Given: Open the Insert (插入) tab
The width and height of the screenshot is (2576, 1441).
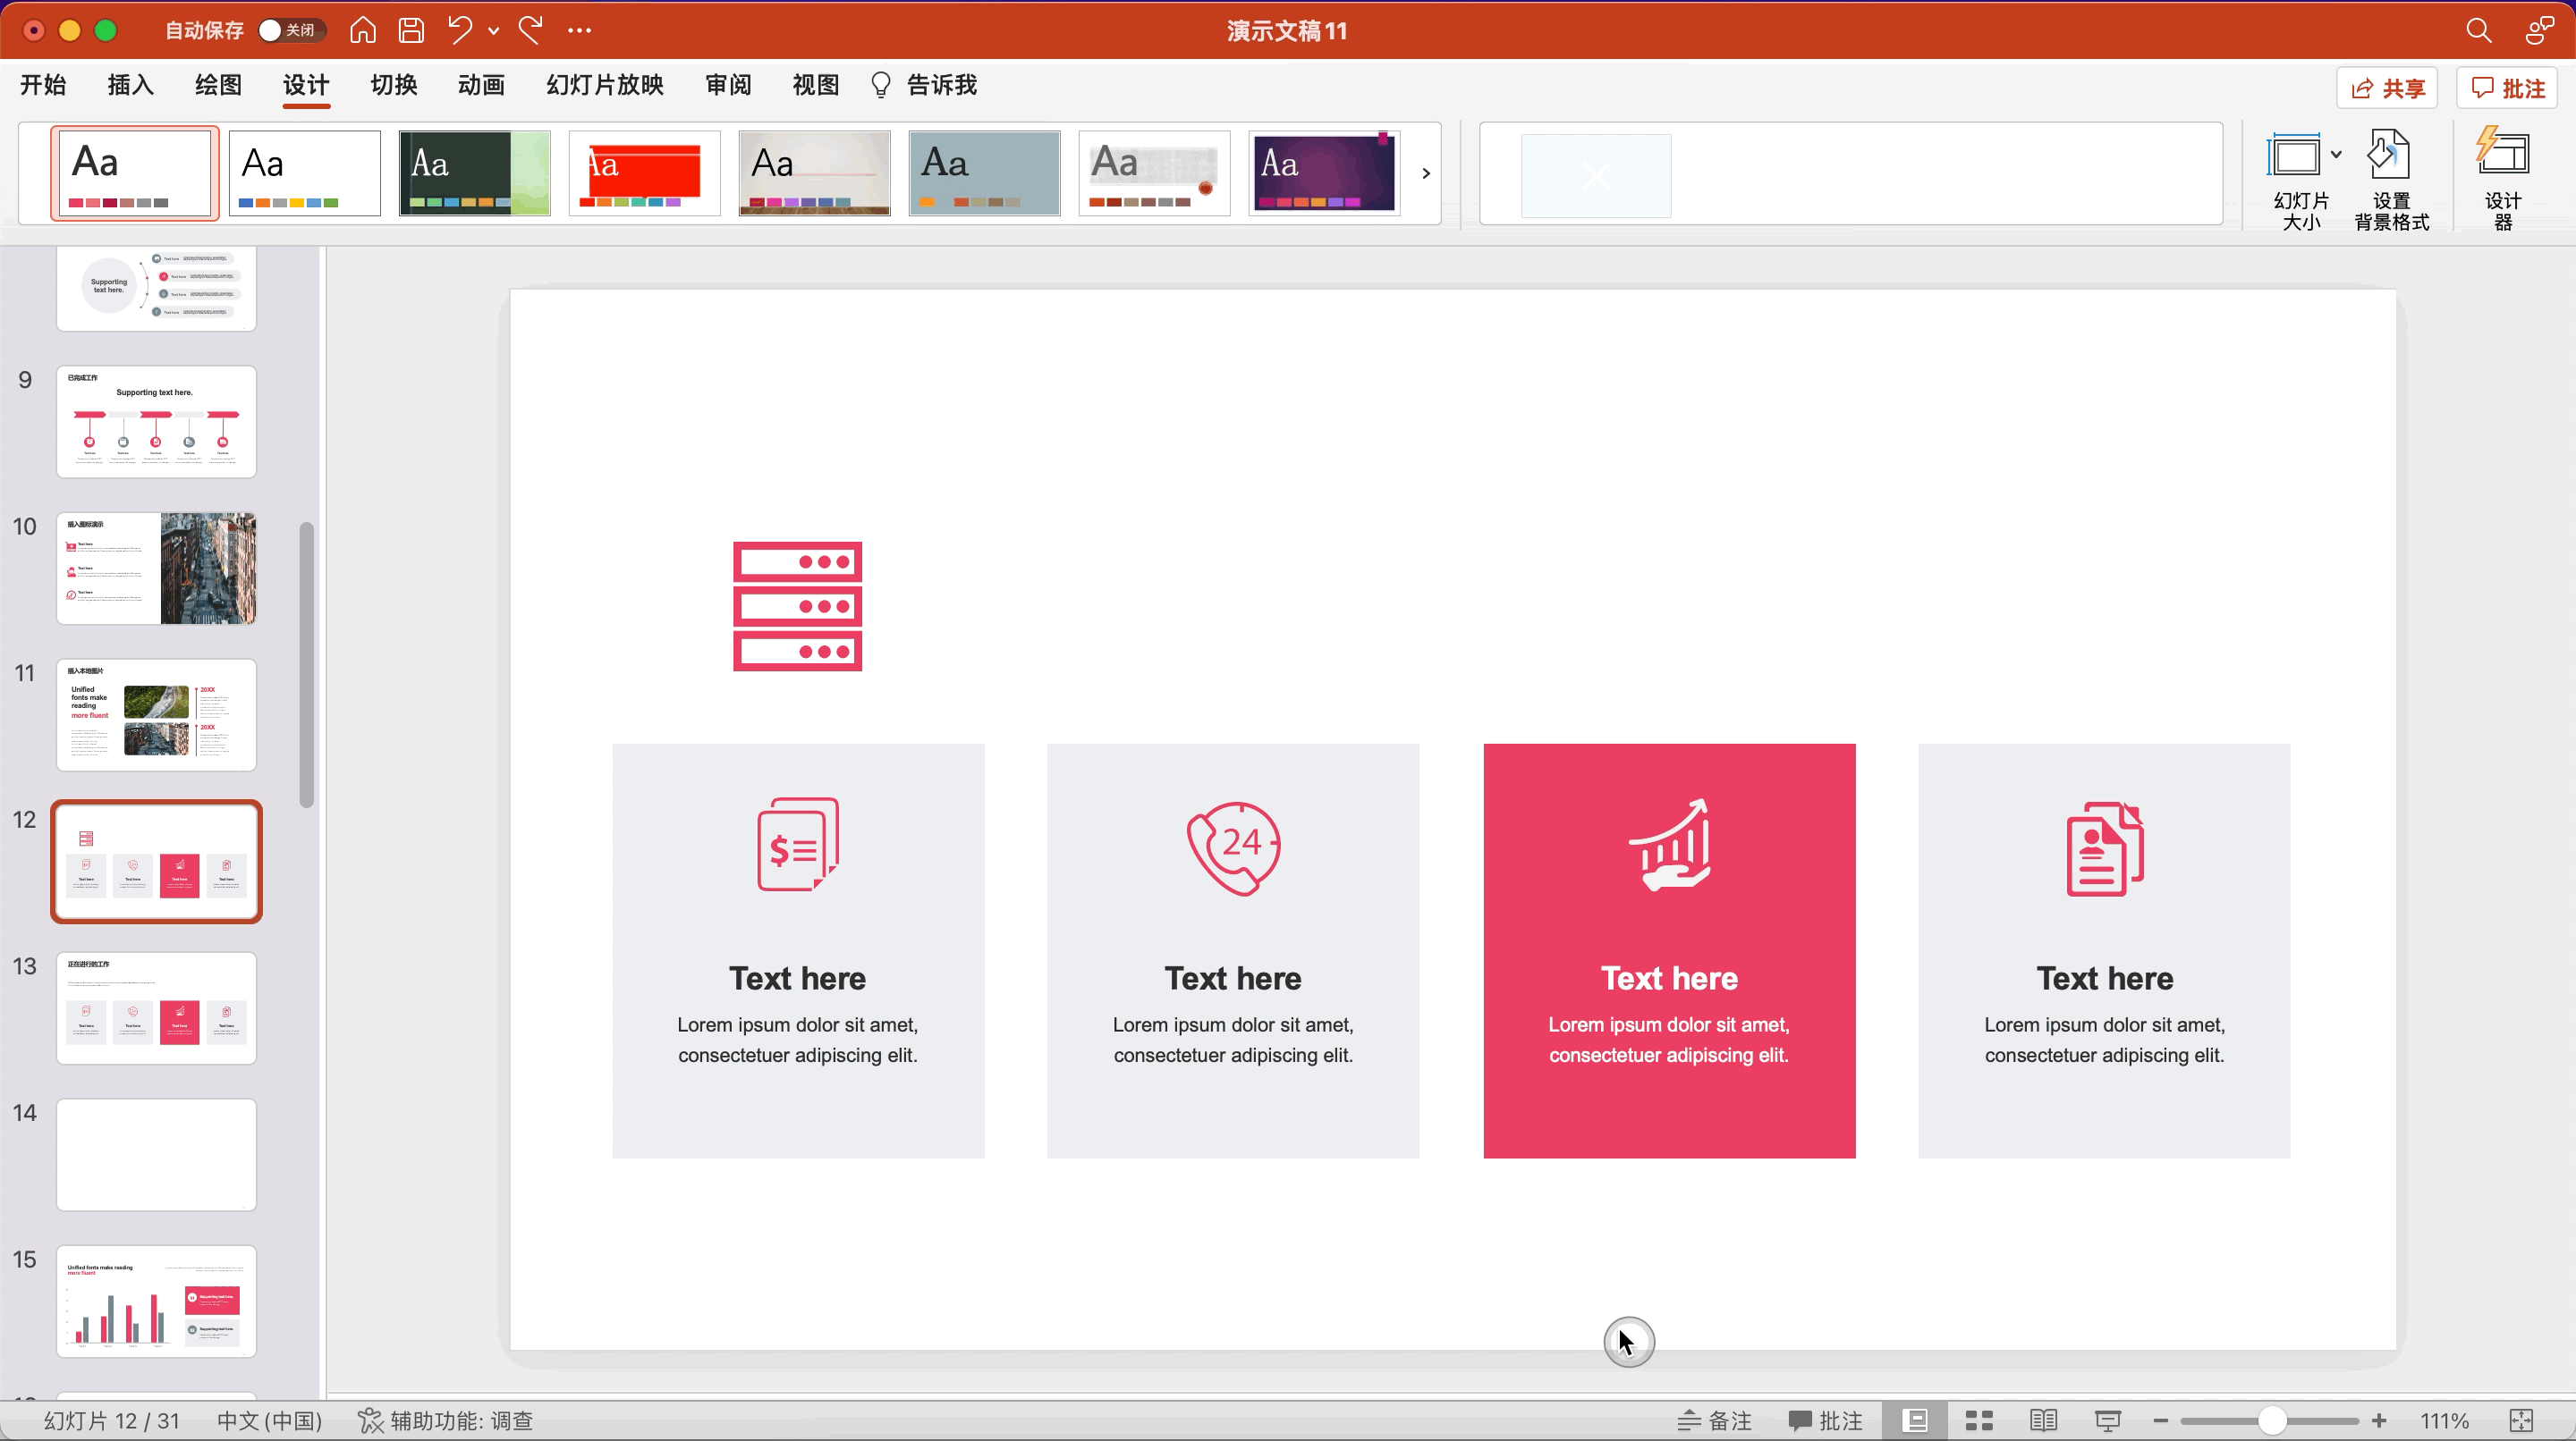Looking at the screenshot, I should [131, 85].
